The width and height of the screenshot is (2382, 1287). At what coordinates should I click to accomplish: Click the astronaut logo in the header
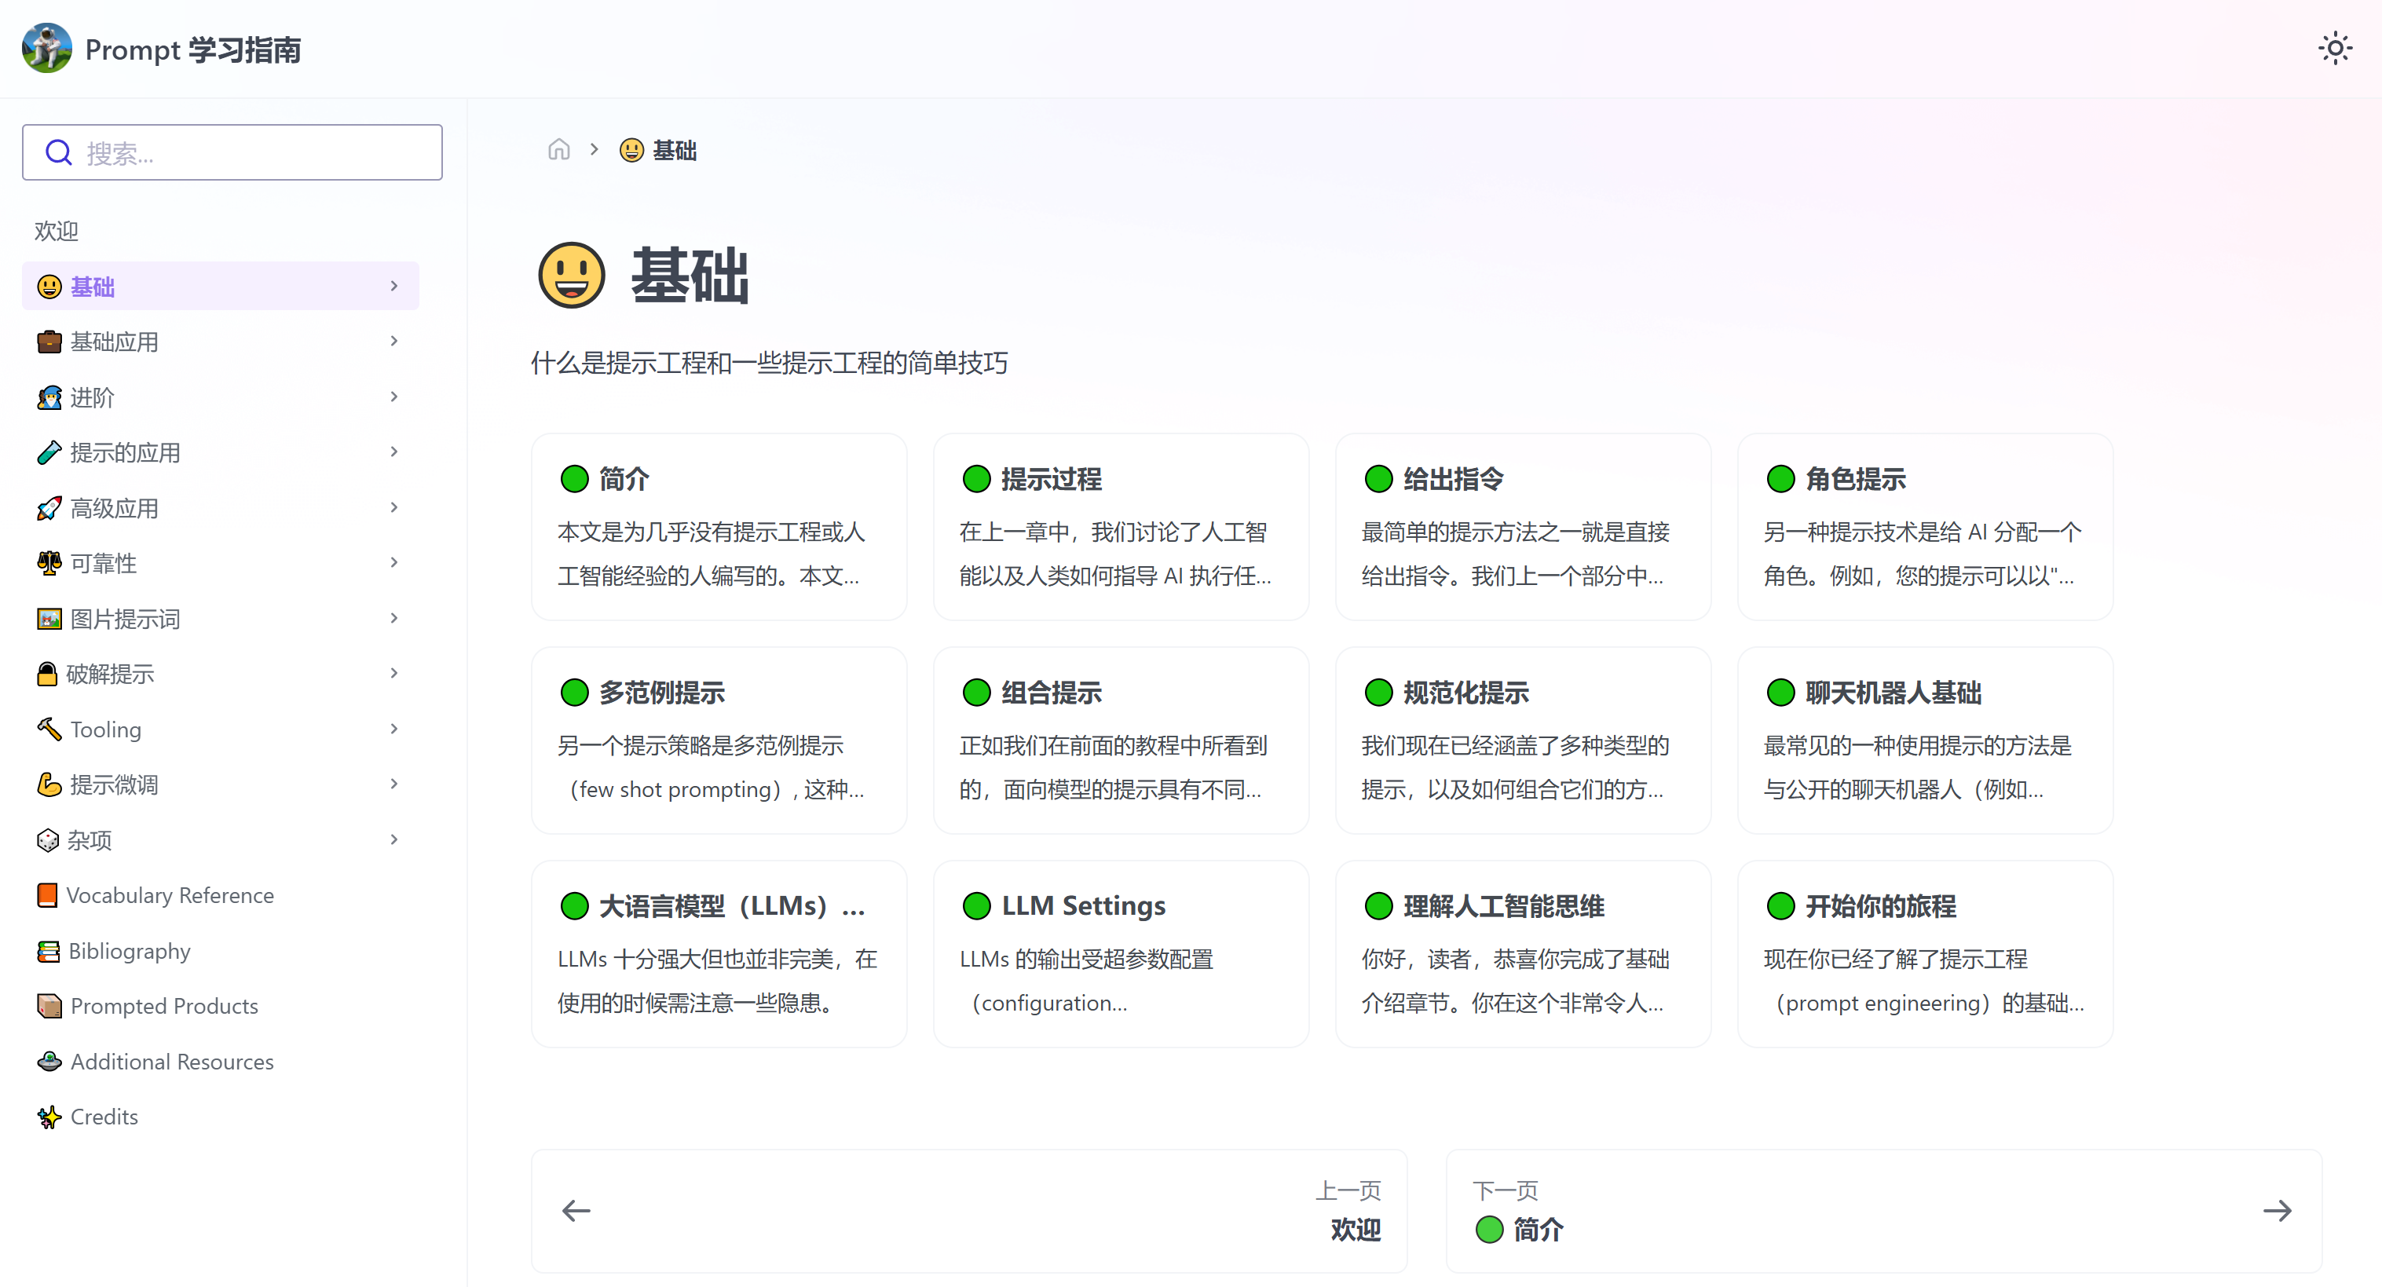[46, 48]
